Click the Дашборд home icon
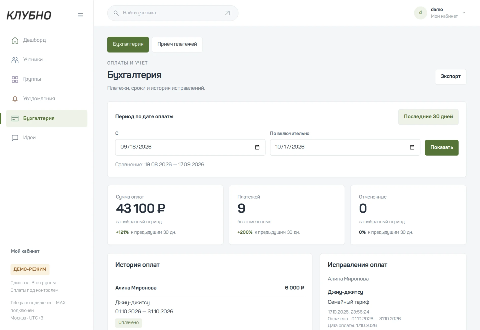This screenshot has width=480, height=330. pyautogui.click(x=15, y=40)
